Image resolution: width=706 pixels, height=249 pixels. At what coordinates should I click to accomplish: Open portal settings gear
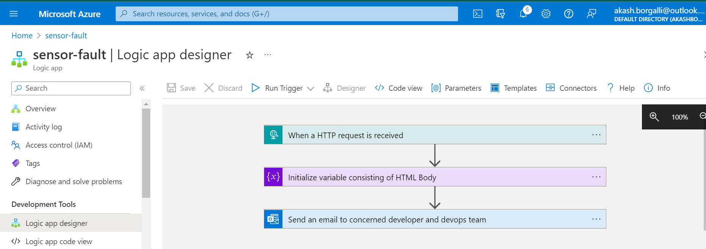pos(546,14)
